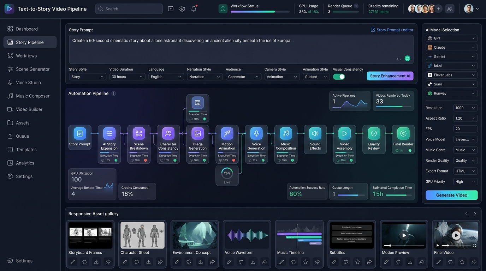Open the ElevenLabs model dropdown
Image resolution: width=486 pixels, height=271 pixels.
click(x=452, y=75)
